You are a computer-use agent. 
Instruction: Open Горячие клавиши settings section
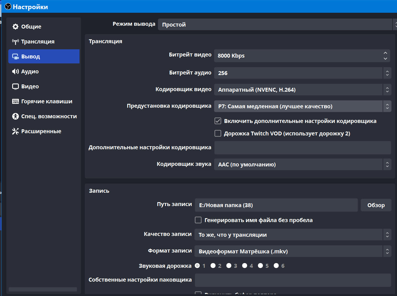[x=44, y=101]
